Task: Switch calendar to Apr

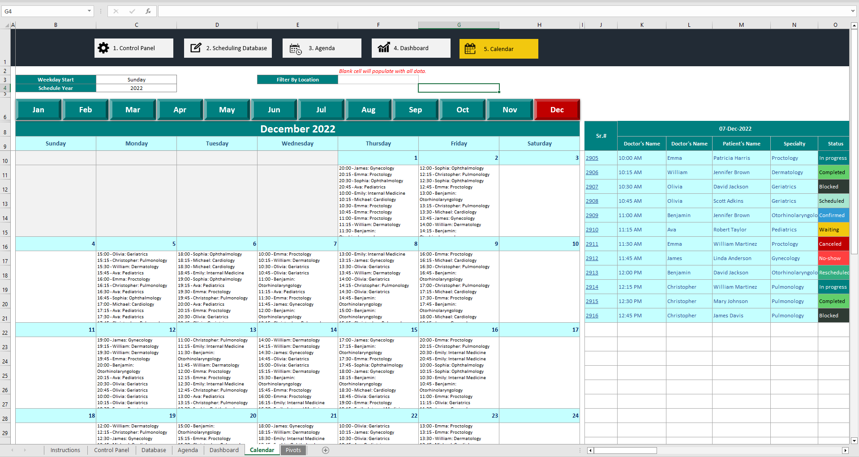Action: 180,110
